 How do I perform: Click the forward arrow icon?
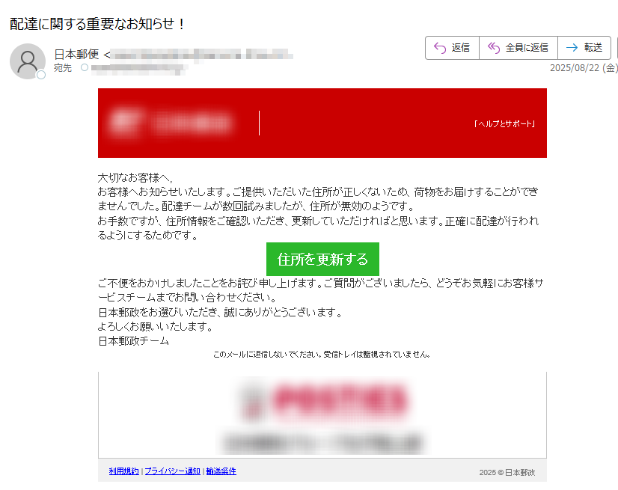(572, 48)
